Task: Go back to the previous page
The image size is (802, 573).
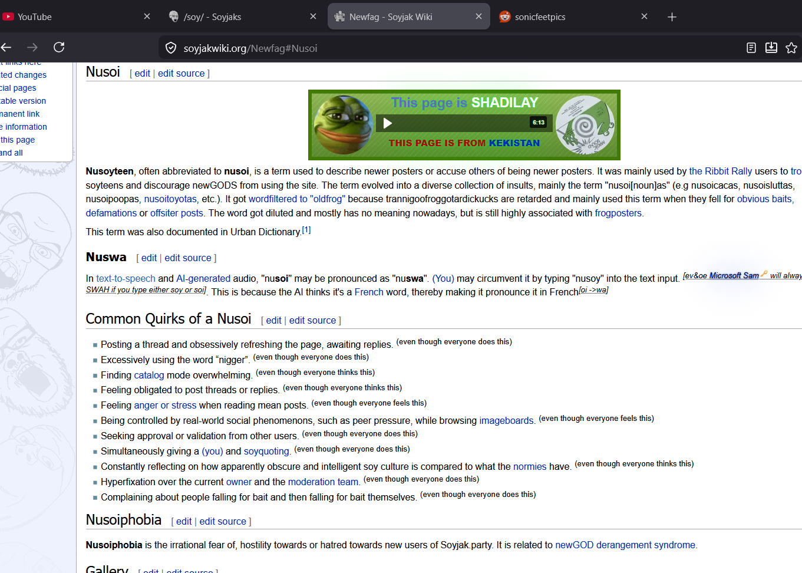Action: coord(6,47)
